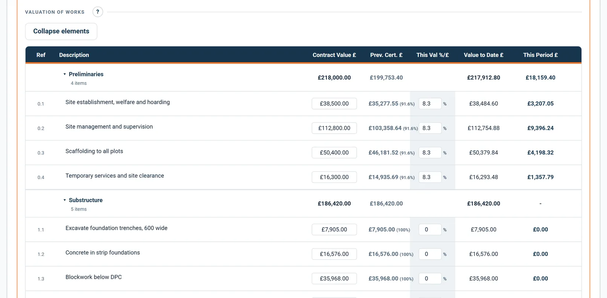Select previous cert £103,358.64 value
607x298 pixels.
[385, 128]
